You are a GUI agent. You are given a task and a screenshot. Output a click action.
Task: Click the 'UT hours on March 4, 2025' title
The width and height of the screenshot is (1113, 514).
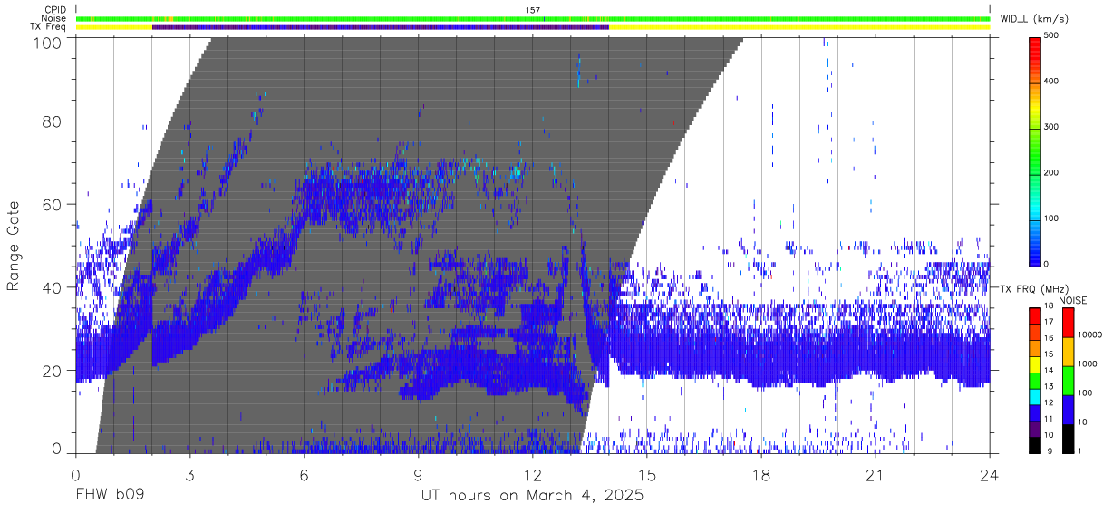click(x=533, y=496)
